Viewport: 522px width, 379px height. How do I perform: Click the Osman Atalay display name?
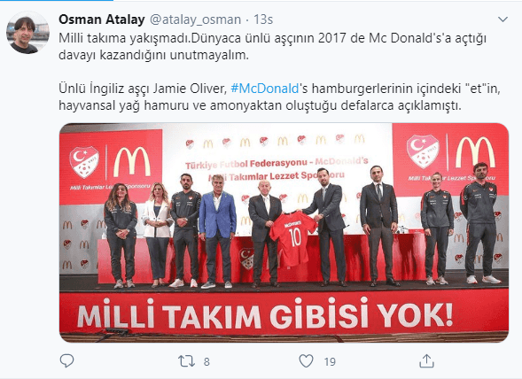coord(102,19)
